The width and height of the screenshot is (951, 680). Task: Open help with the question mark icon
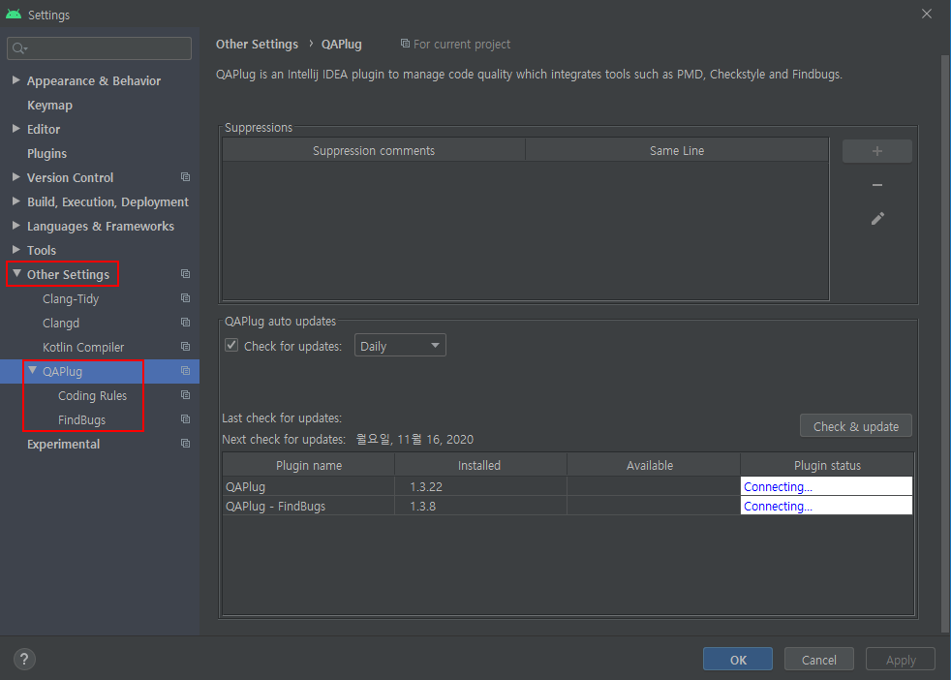(x=24, y=659)
